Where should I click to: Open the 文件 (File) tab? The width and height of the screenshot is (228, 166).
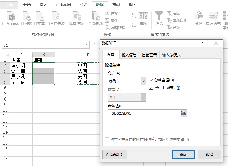9,5
